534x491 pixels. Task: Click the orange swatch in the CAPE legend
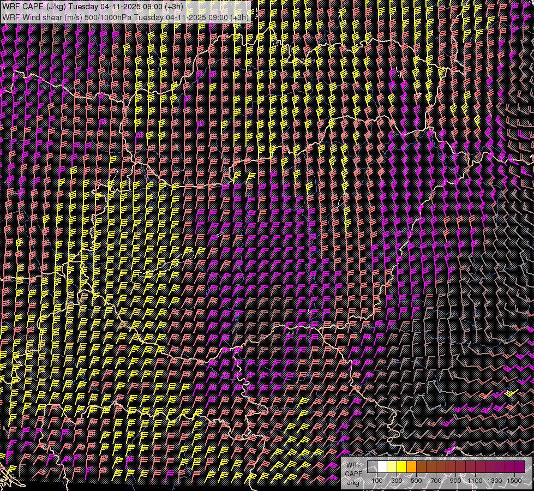coord(411,467)
